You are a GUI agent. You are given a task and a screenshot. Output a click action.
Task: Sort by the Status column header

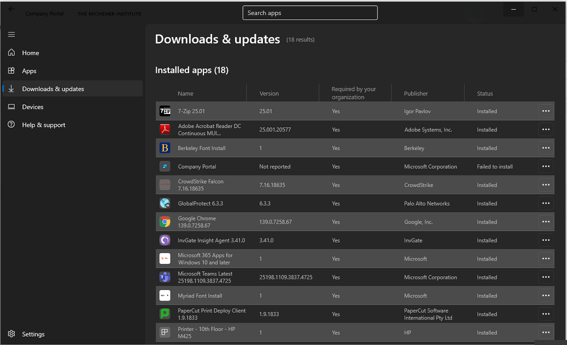[x=484, y=93]
